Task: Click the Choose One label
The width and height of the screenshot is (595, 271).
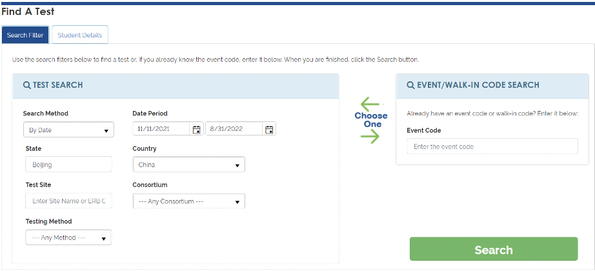Action: [x=371, y=120]
